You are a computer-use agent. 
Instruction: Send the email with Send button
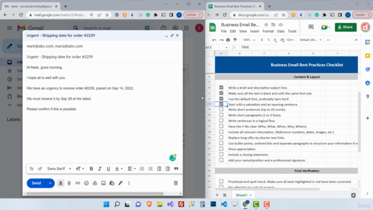tap(36, 183)
